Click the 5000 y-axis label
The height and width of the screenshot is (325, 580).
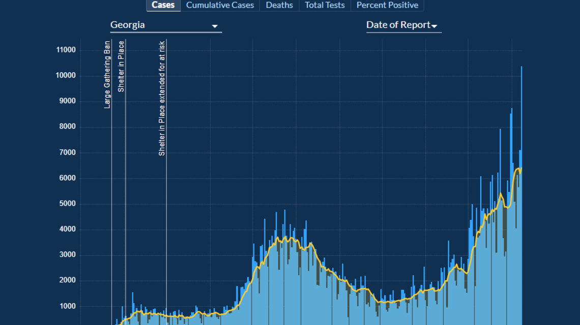click(x=67, y=203)
